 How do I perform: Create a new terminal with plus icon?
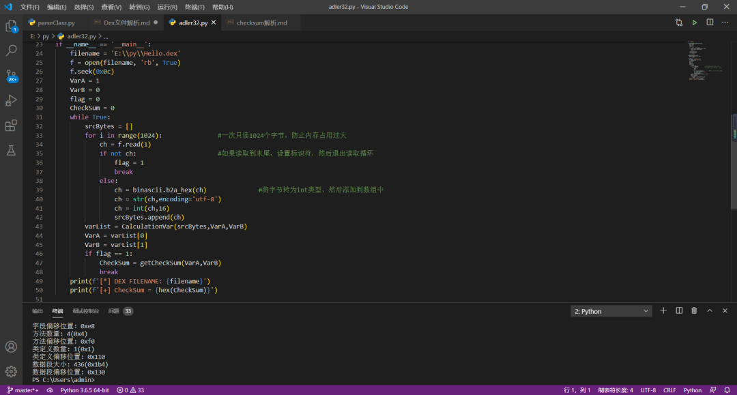[663, 311]
